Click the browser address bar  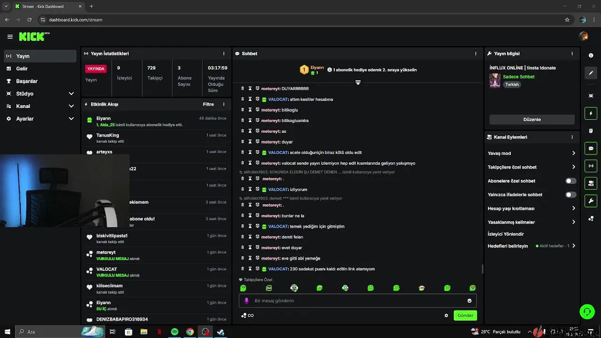300,20
